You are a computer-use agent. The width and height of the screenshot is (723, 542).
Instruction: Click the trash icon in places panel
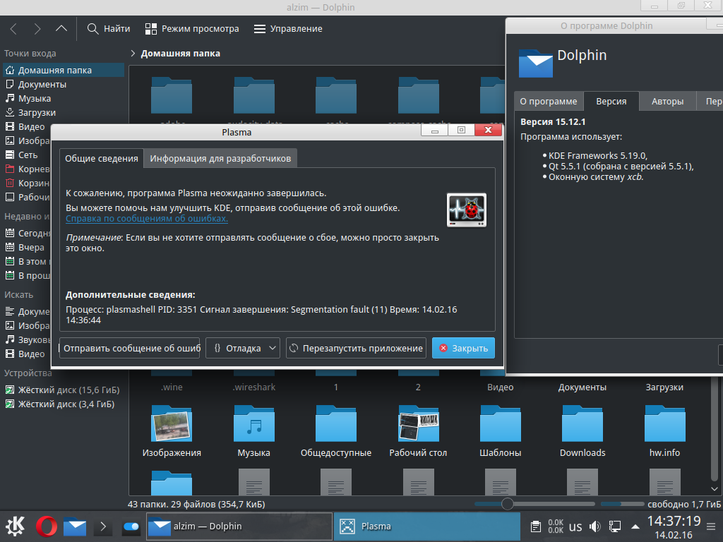10,183
